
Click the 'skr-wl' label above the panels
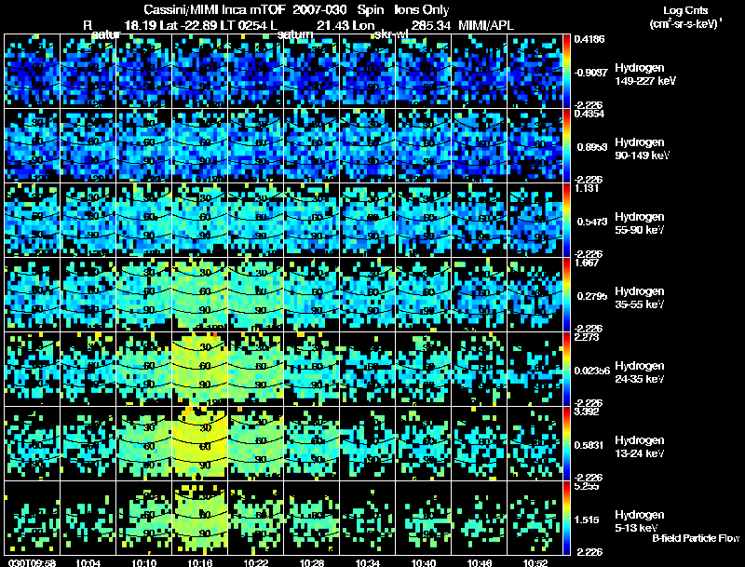click(x=391, y=34)
